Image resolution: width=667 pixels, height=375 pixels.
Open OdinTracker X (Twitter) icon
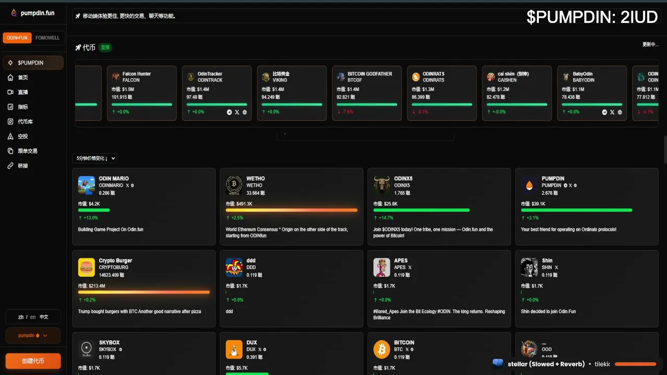pyautogui.click(x=237, y=112)
